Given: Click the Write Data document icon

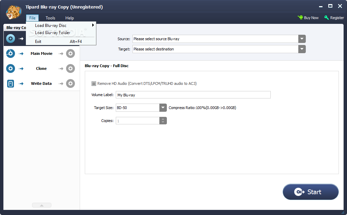Looking at the screenshot, I should 11,83.
